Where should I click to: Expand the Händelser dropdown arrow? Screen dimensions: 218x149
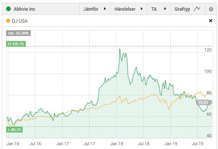click(x=142, y=9)
